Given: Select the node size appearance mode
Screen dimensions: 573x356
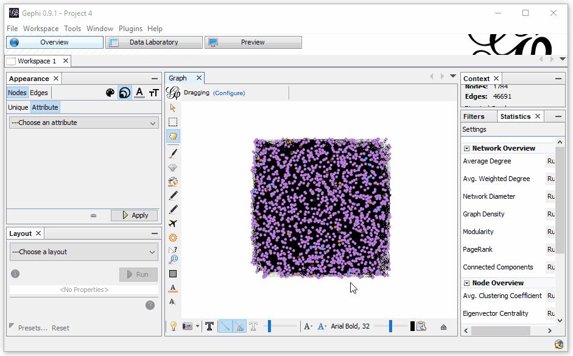Looking at the screenshot, I should [x=125, y=93].
